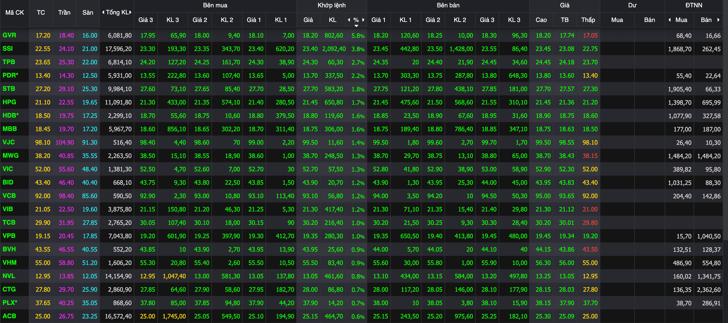This screenshot has width=728, height=323.
Task: Open SSI ticker symbol
Action: [x=8, y=48]
